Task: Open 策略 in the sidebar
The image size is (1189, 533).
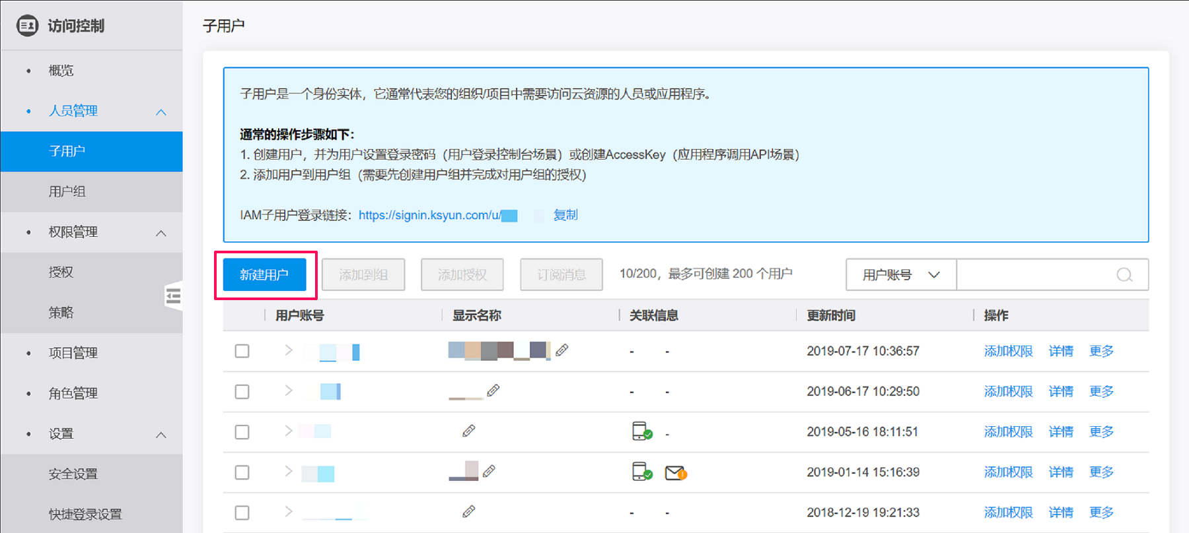Action: point(91,313)
